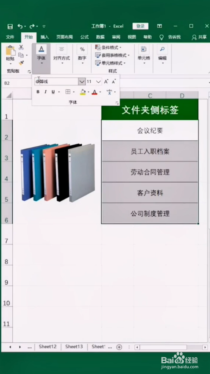
Task: Open the Customize Quick Access Toolbar arrow
Action: [44, 26]
